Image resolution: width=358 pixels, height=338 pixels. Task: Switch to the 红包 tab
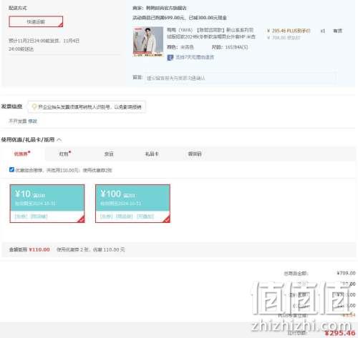pos(64,154)
